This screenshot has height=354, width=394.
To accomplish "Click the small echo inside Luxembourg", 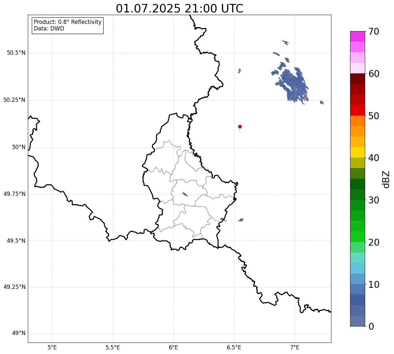I will 185,194.
